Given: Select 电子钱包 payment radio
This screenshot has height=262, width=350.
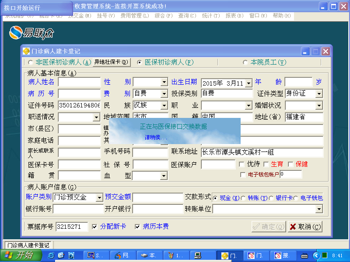Looking at the screenshot, I should [x=296, y=198].
